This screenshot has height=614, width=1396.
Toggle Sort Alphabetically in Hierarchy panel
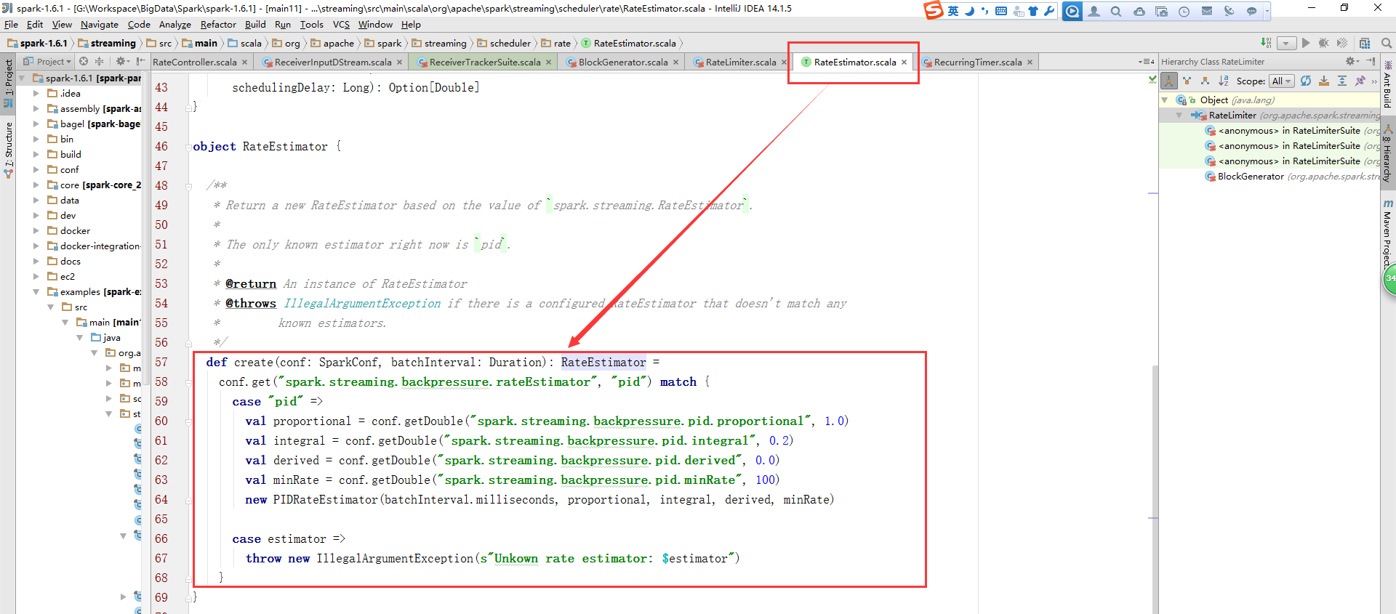[1224, 81]
